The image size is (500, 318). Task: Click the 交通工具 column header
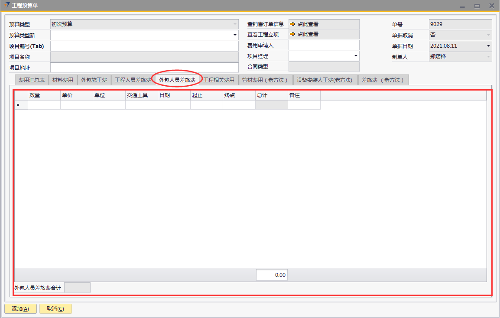tap(141, 95)
